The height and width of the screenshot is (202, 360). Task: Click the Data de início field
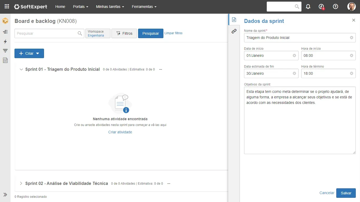click(268, 55)
